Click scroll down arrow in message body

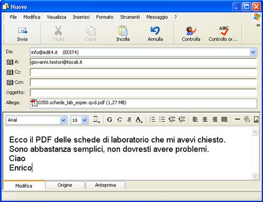click(255, 176)
